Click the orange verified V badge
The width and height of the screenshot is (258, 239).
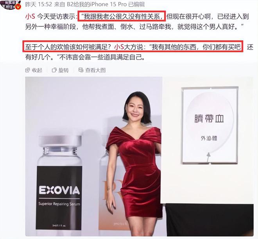coord(18,7)
